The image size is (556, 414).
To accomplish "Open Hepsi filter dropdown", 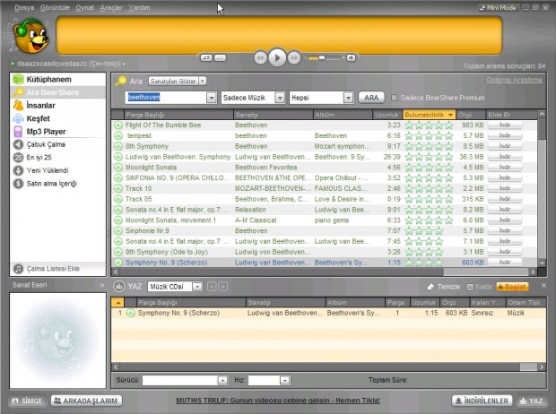I will 348,98.
